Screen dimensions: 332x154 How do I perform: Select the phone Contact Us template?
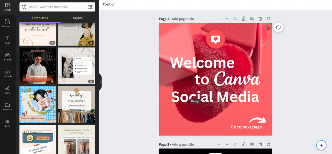[x=77, y=66]
